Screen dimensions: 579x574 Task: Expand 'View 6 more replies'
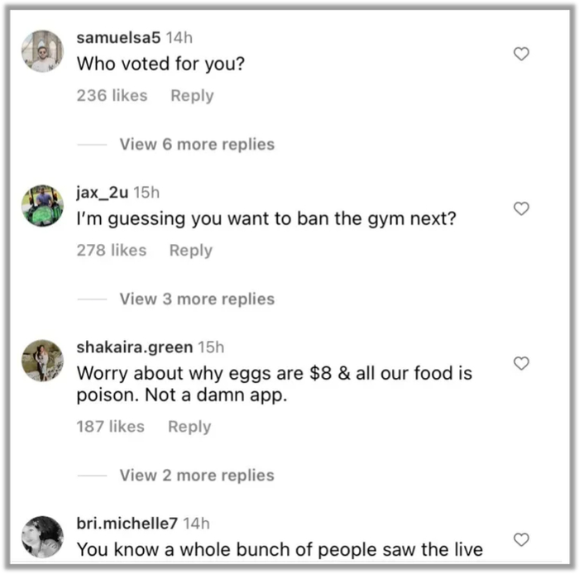[197, 144]
